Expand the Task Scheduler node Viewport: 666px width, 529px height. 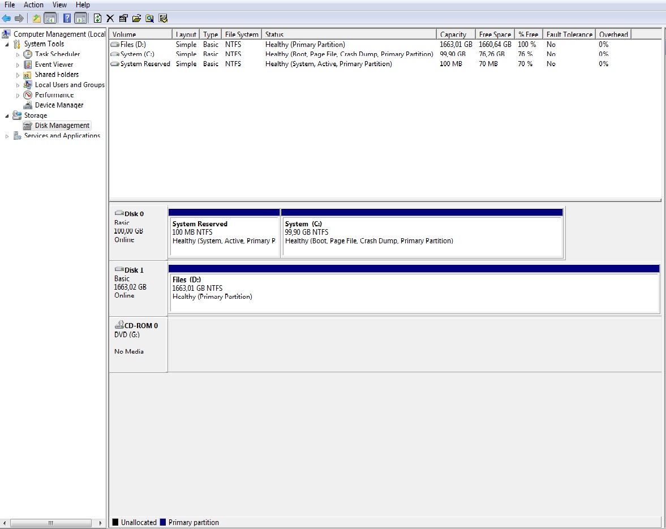click(18, 54)
